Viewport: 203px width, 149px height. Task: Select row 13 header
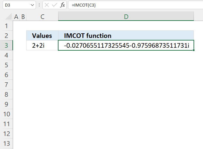pyautogui.click(x=6, y=143)
